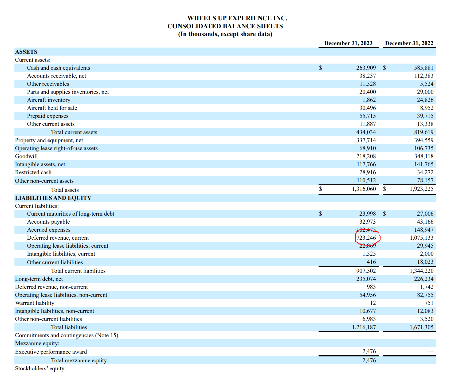Click the Accrued expenses row label
The width and height of the screenshot is (459, 385).
49,230
